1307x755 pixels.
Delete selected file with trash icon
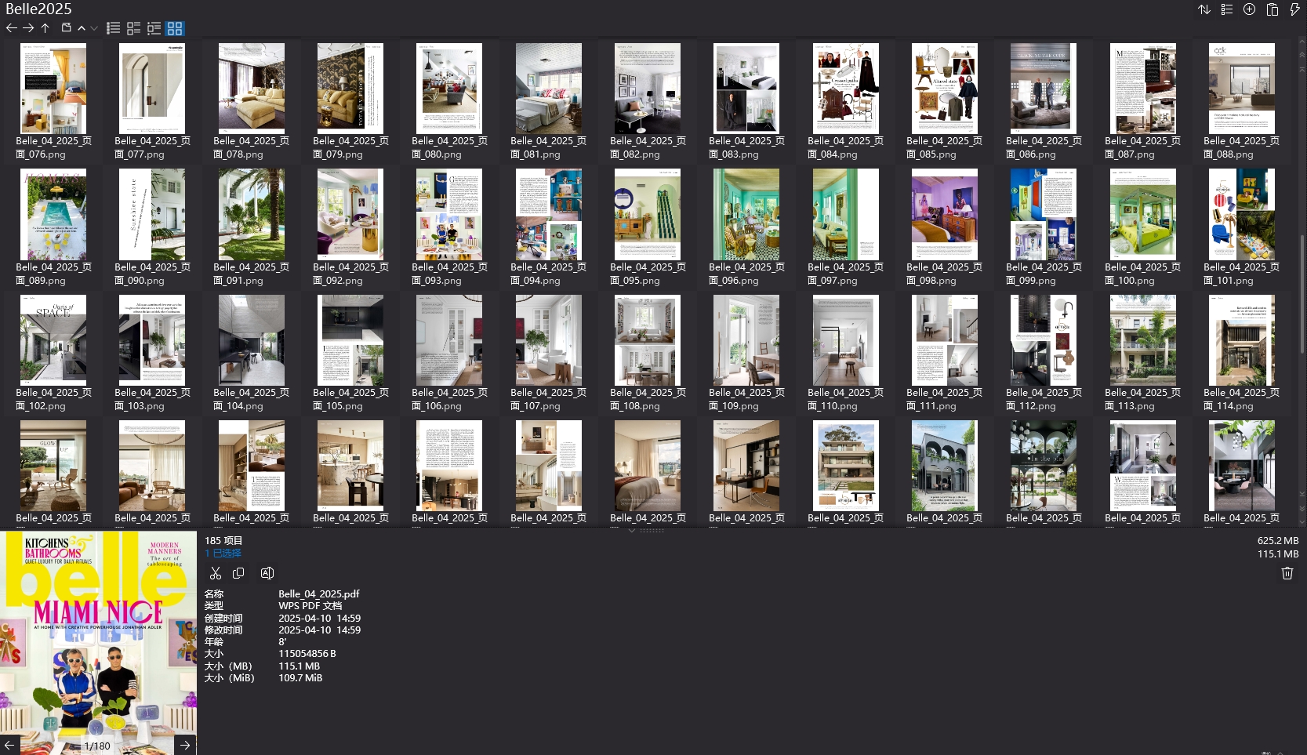point(1287,573)
